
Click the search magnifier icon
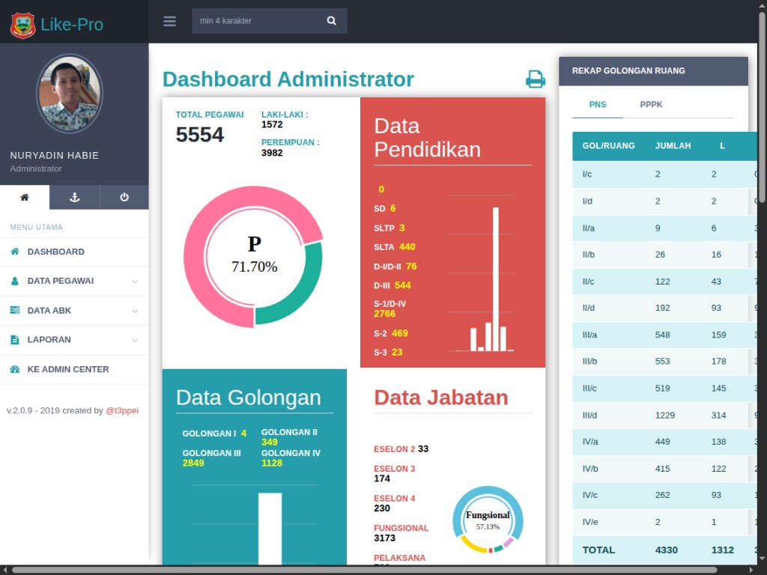332,21
